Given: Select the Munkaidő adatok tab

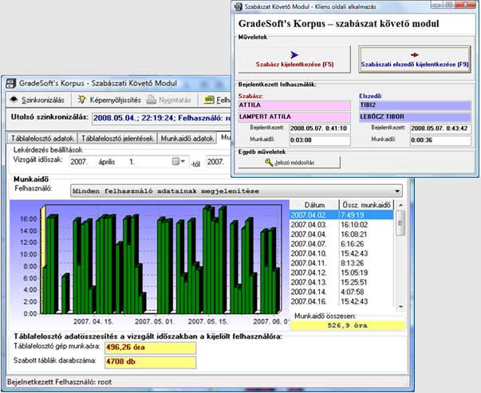Looking at the screenshot, I should click(187, 137).
